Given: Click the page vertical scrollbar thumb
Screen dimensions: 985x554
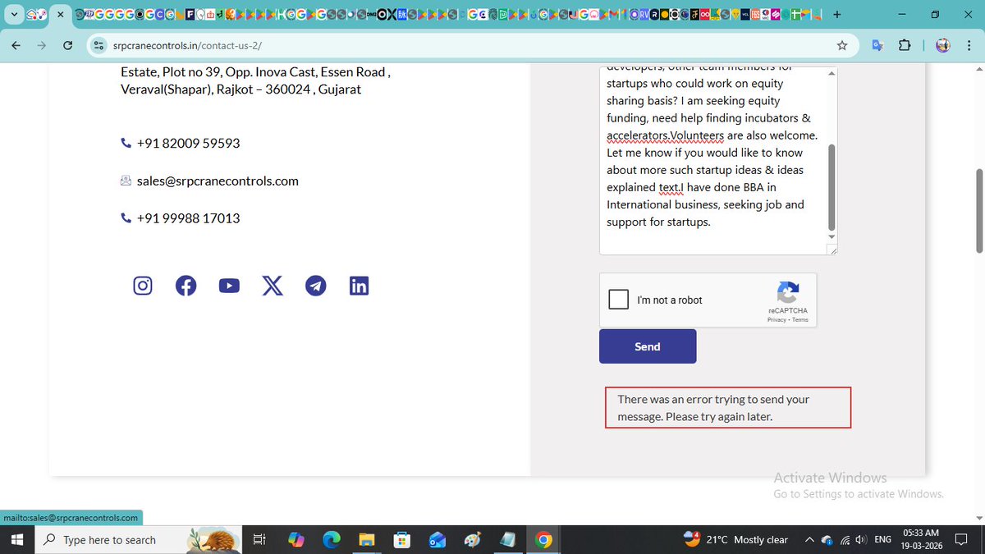Looking at the screenshot, I should pyautogui.click(x=978, y=210).
